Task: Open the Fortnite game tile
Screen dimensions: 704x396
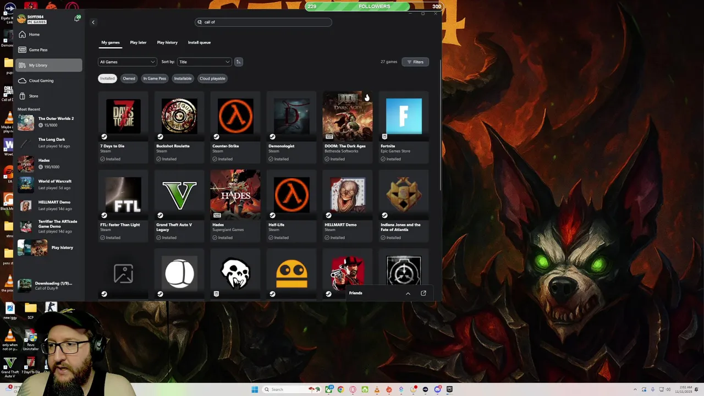Action: 404,127
